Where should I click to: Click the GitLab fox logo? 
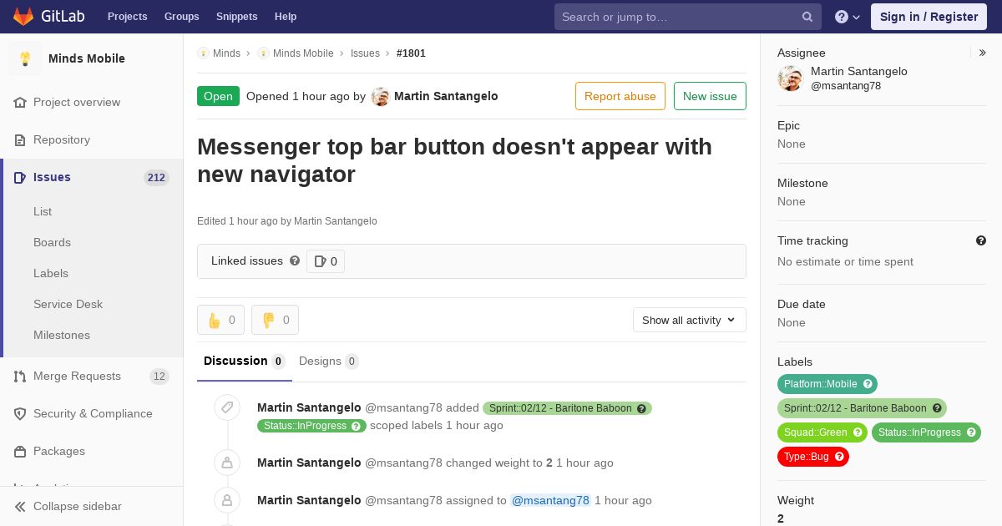[23, 17]
